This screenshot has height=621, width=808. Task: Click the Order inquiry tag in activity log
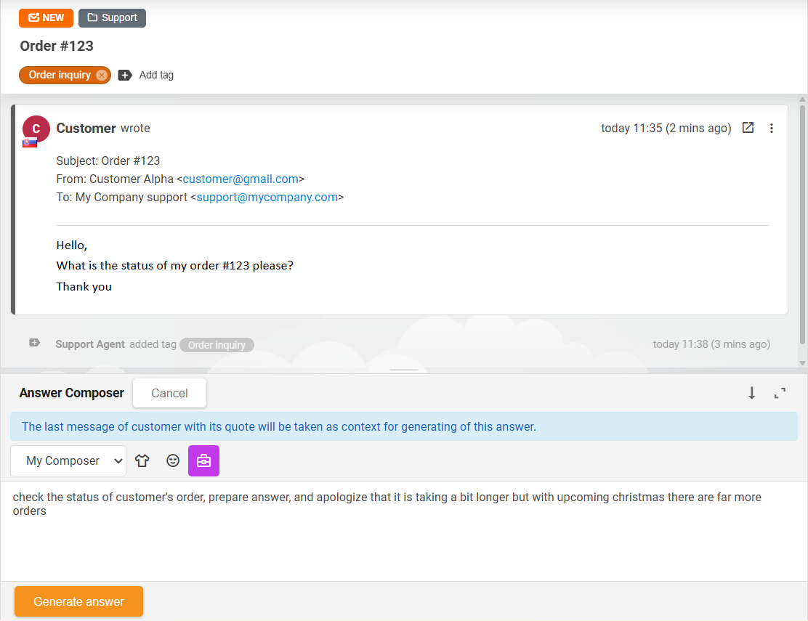tap(217, 345)
